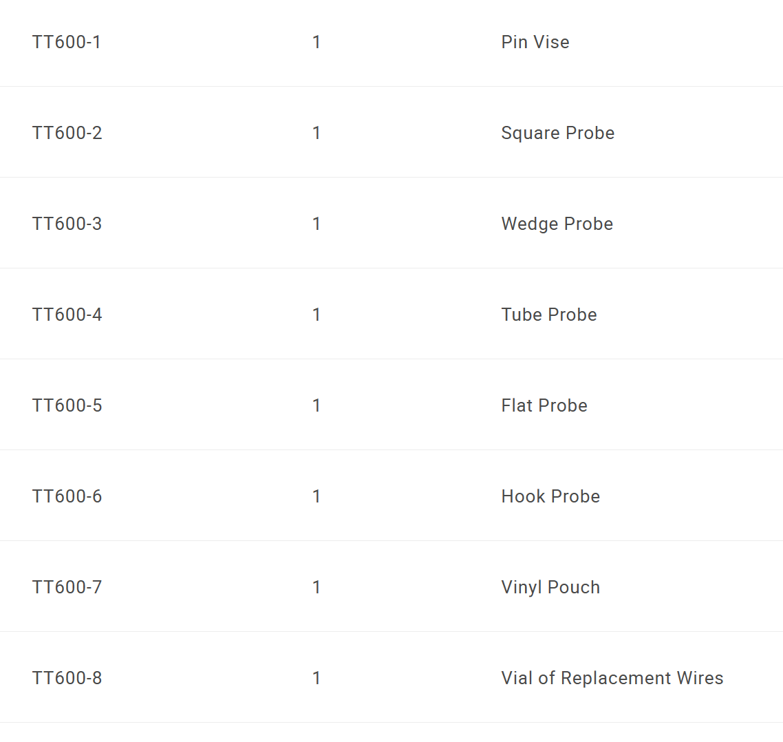Select the TT600-3 part number
Screen dimensions: 783x742
(67, 224)
